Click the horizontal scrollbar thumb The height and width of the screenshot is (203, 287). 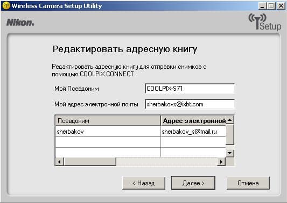[x=90, y=162]
